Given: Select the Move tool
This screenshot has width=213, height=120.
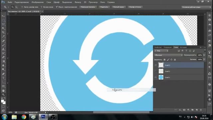Looking at the screenshot, I should [x=3, y=16].
